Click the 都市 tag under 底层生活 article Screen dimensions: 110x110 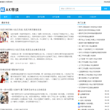[x=12, y=63]
